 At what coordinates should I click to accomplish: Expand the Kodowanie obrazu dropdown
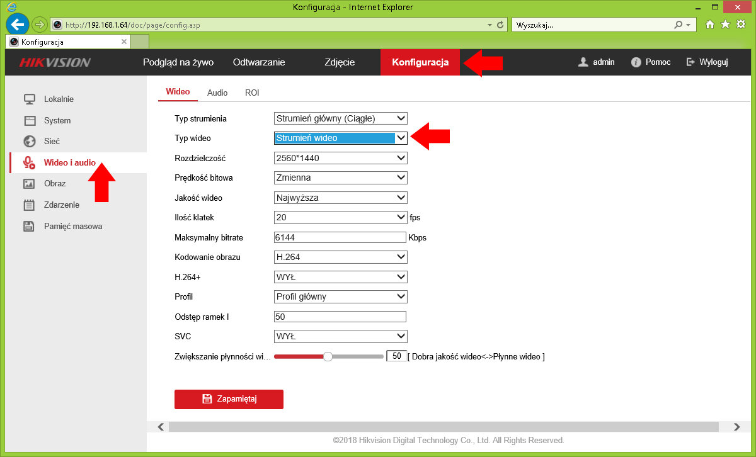(341, 257)
